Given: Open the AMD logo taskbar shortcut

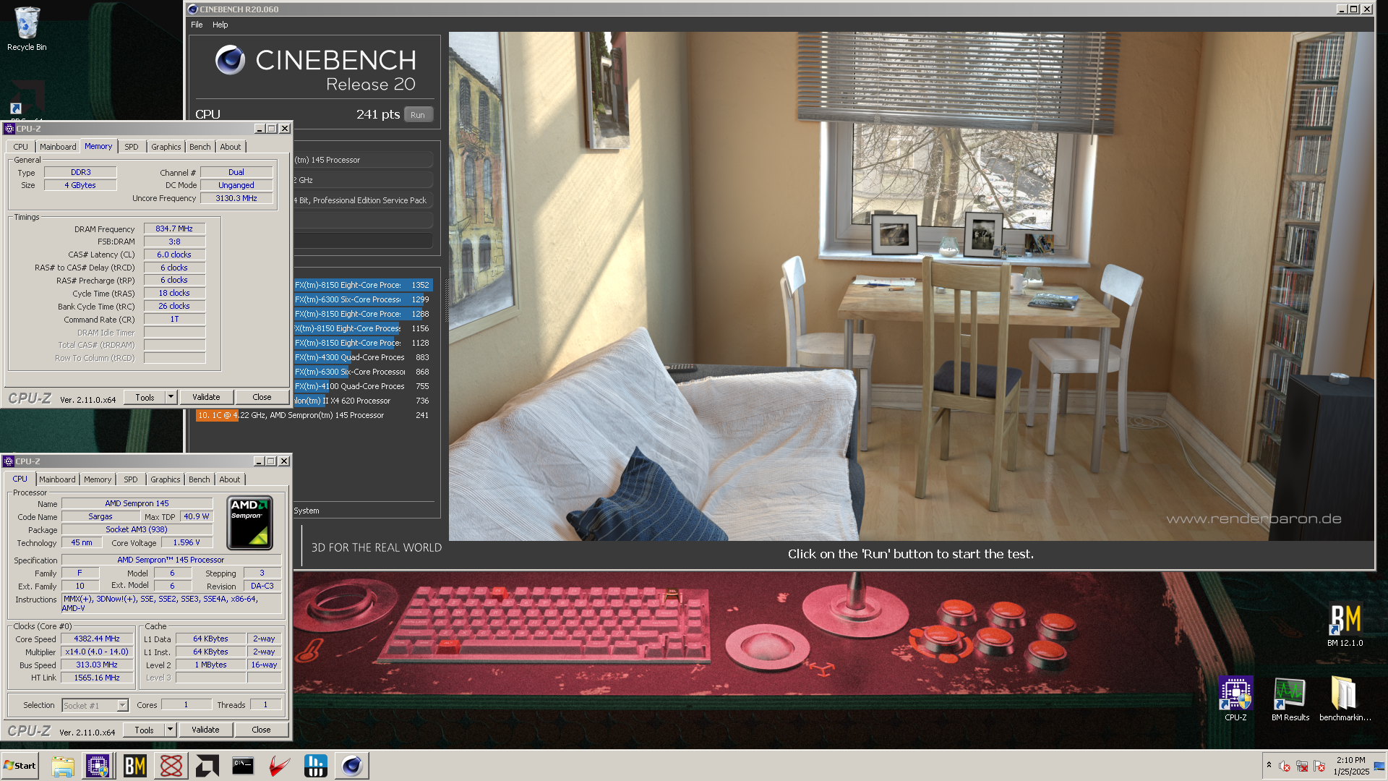Looking at the screenshot, I should click(207, 766).
